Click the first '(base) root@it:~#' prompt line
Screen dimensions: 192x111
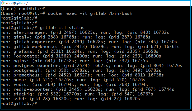pyautogui.click(x=23, y=9)
